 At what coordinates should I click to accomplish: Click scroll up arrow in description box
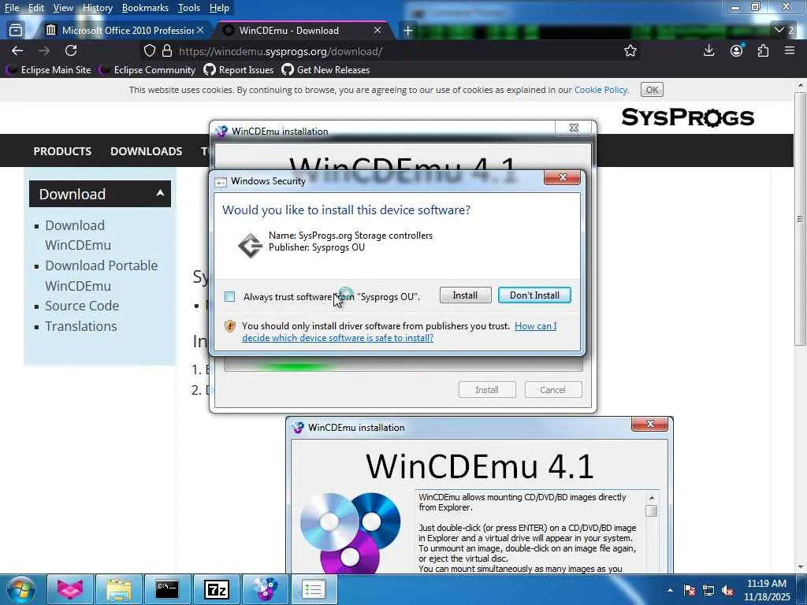651,498
